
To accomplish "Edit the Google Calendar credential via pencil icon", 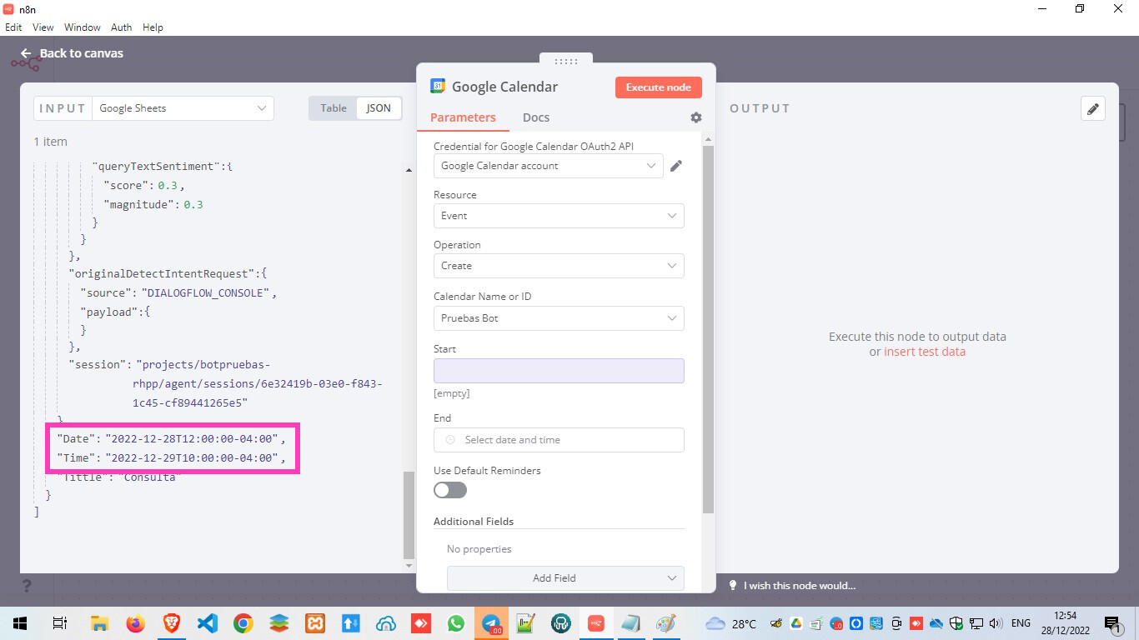I will (x=676, y=166).
